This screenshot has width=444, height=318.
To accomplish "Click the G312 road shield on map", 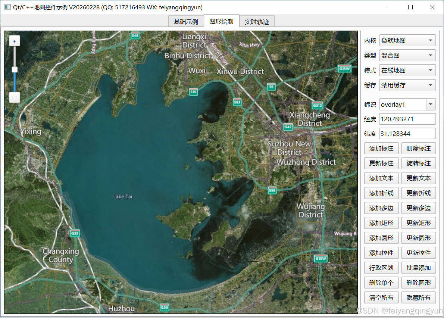I will click(x=318, y=105).
